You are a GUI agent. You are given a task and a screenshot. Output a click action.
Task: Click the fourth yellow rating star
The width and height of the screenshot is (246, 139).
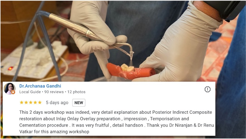click(x=35, y=102)
